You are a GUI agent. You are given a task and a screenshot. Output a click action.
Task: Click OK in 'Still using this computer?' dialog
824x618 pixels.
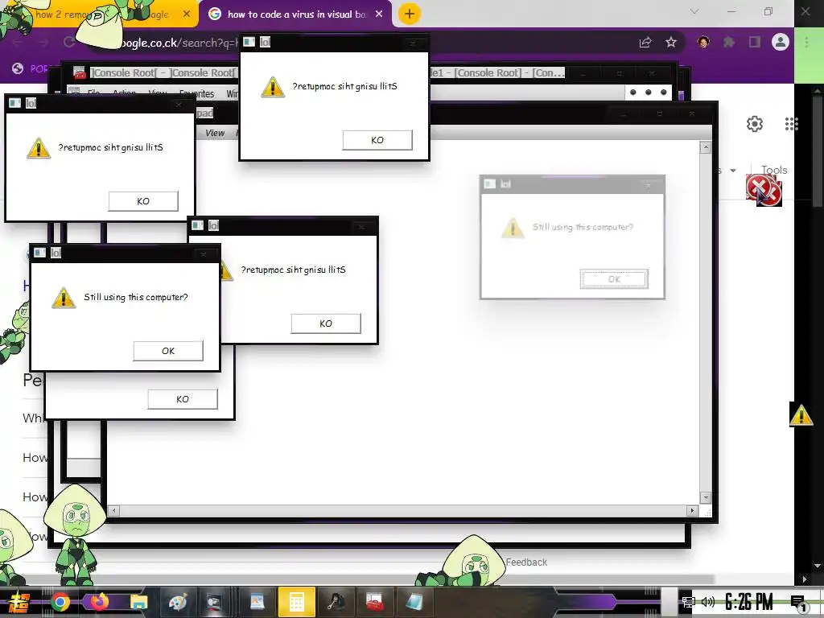tap(168, 351)
